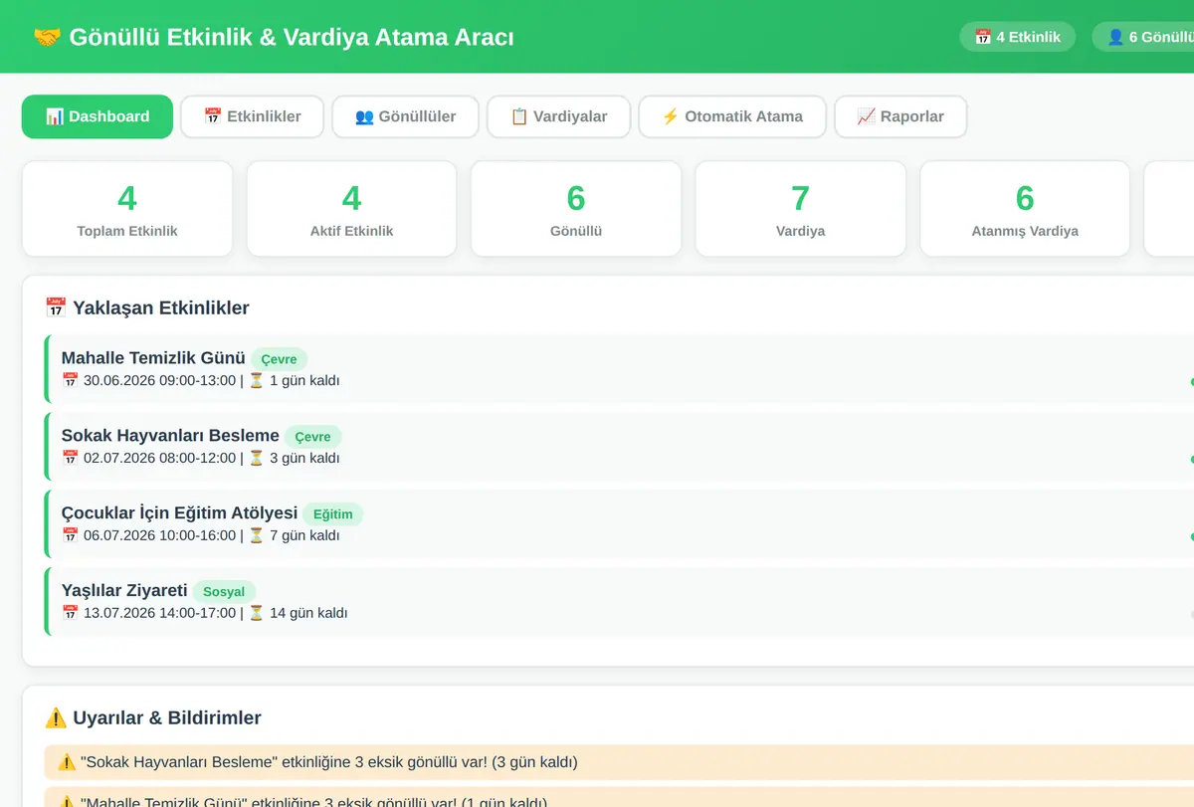The height and width of the screenshot is (807, 1194).
Task: Click the '30.06.2026 09:00-13:00' date text
Action: (160, 380)
